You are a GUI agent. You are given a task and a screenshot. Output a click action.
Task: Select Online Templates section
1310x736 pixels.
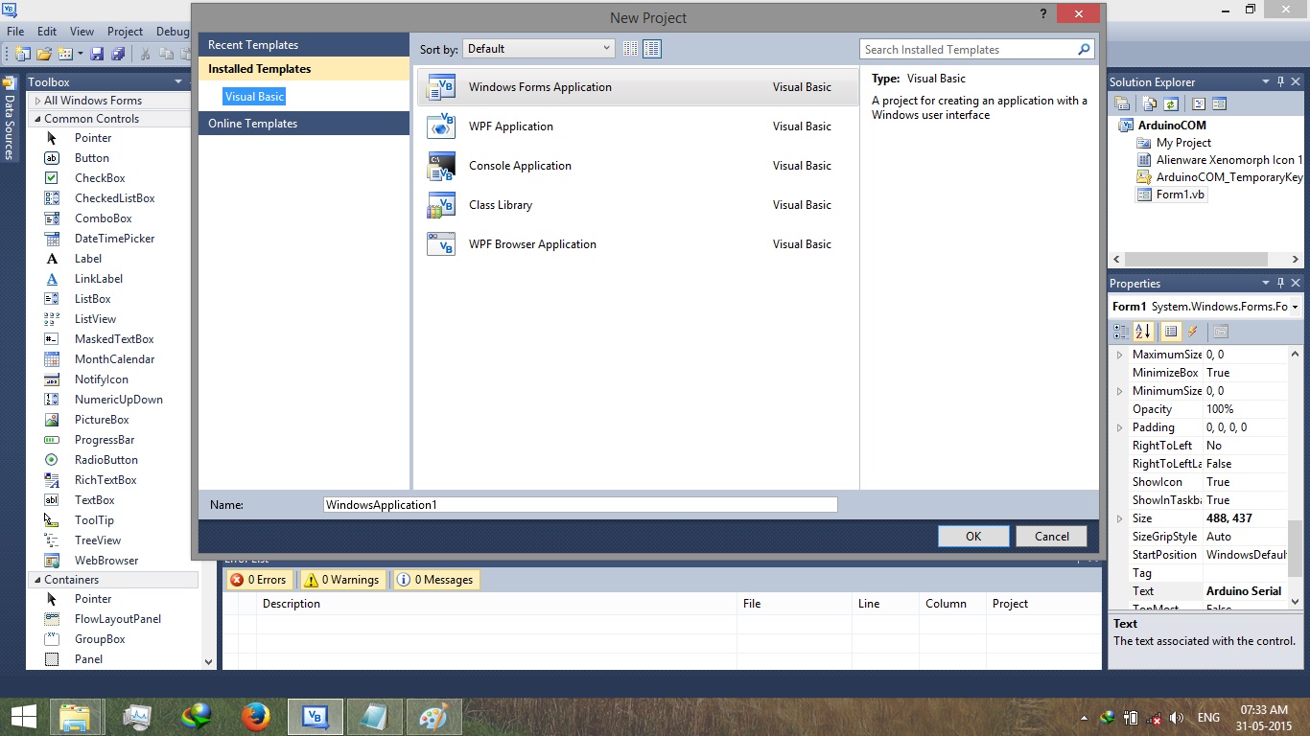tap(304, 124)
